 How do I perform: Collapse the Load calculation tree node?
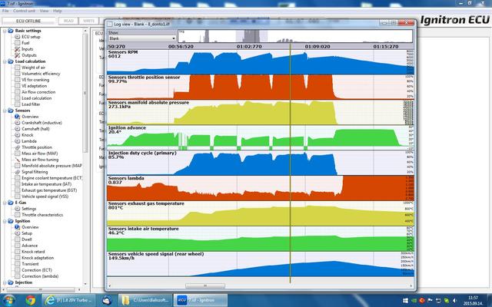(x=5, y=61)
